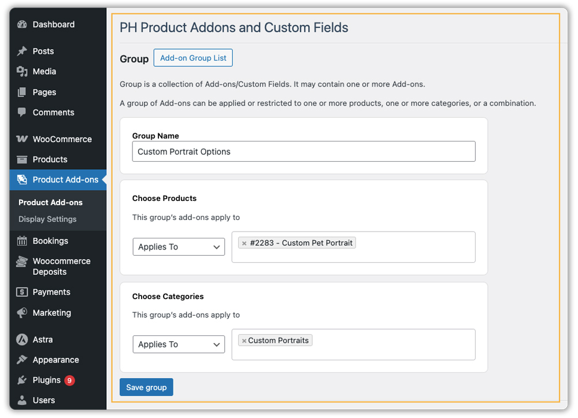This screenshot has width=578, height=418.
Task: Open the Applies To dropdown under Choose Products
Action: (178, 247)
